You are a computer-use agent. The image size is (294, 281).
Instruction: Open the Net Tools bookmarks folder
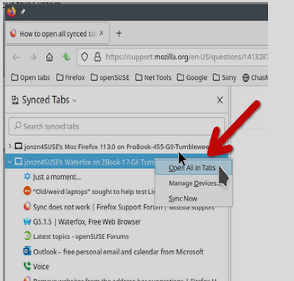point(153,77)
